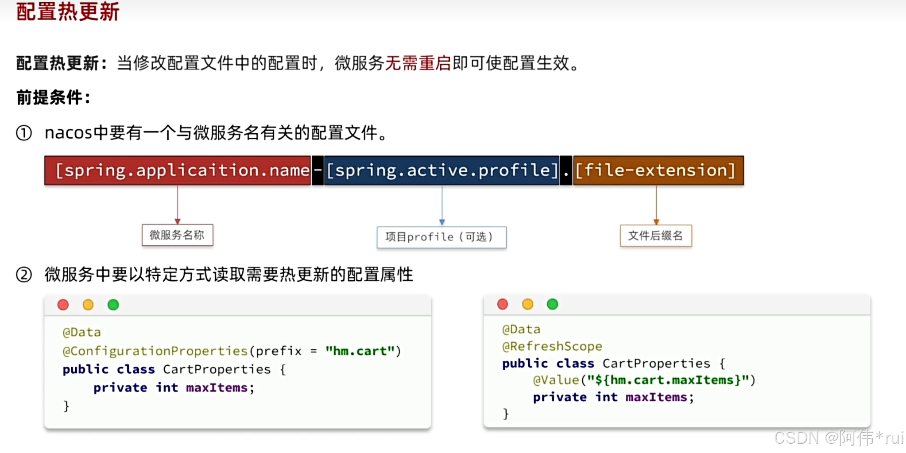Viewport: 906px width, 453px height.
Task: Click the @ConfigurationProperties annotation
Action: 155,351
